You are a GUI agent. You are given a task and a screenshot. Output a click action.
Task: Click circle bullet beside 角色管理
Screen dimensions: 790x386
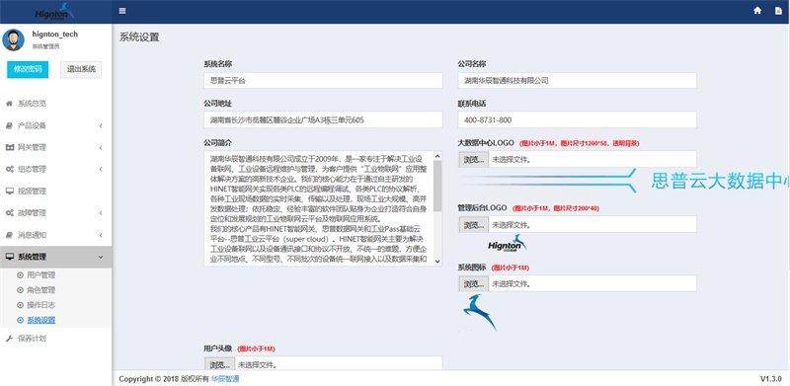[20, 290]
